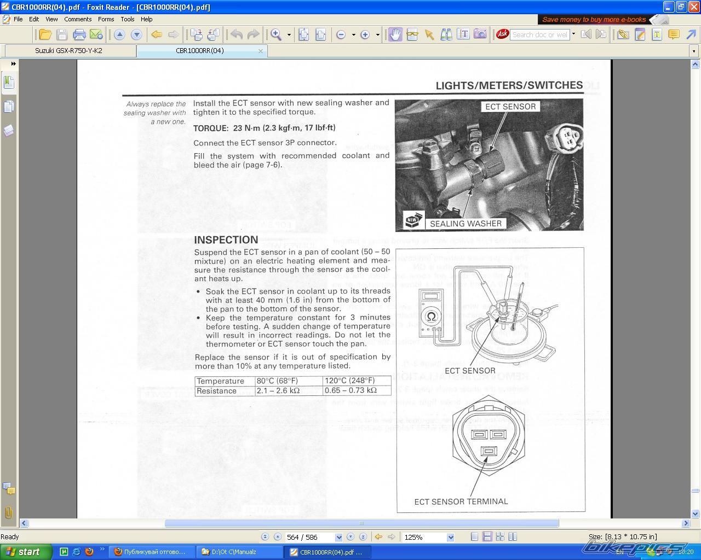Click the Save money e-books banner link
This screenshot has height=560, width=701.
pos(594,20)
